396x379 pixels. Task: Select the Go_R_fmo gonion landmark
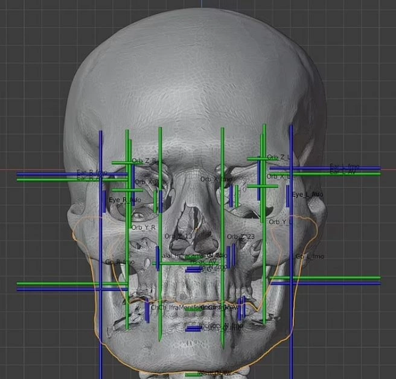click(120, 262)
